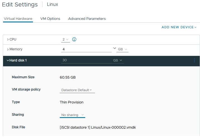Expand the Memory settings row
Image resolution: width=200 pixels, height=137 pixels.
point(8,49)
